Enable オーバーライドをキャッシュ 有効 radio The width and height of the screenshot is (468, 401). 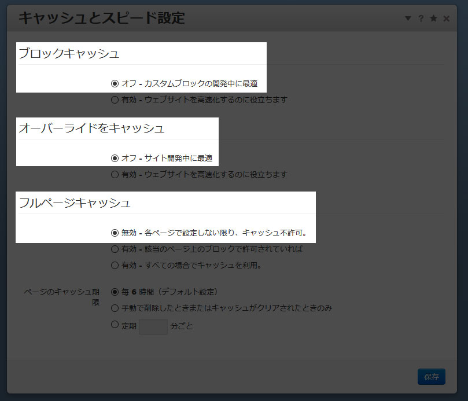pyautogui.click(x=115, y=174)
